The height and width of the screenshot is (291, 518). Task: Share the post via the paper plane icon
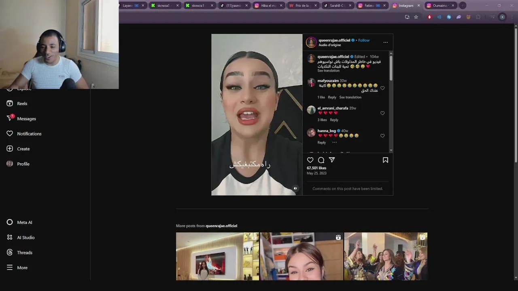point(332,160)
